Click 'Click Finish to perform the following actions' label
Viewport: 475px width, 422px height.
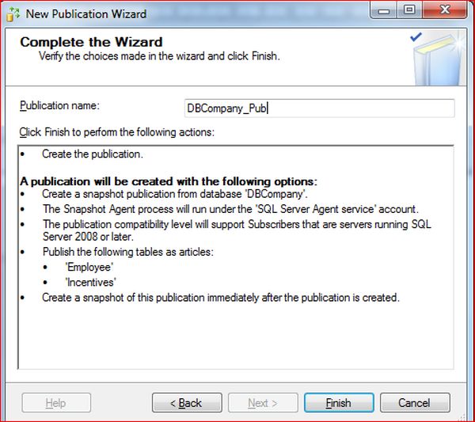coord(117,132)
